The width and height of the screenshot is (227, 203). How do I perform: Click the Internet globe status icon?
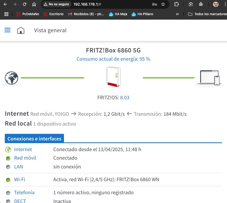pyautogui.click(x=8, y=150)
